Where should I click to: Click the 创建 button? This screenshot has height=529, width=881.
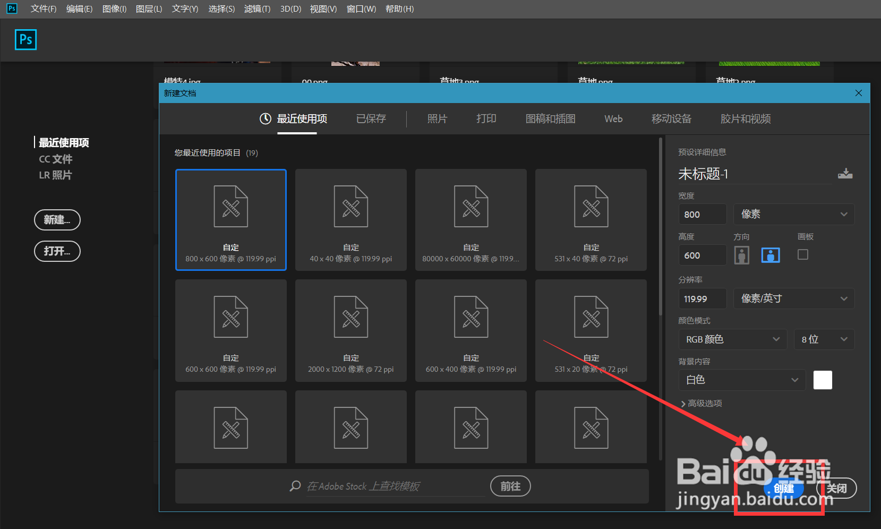click(x=783, y=488)
